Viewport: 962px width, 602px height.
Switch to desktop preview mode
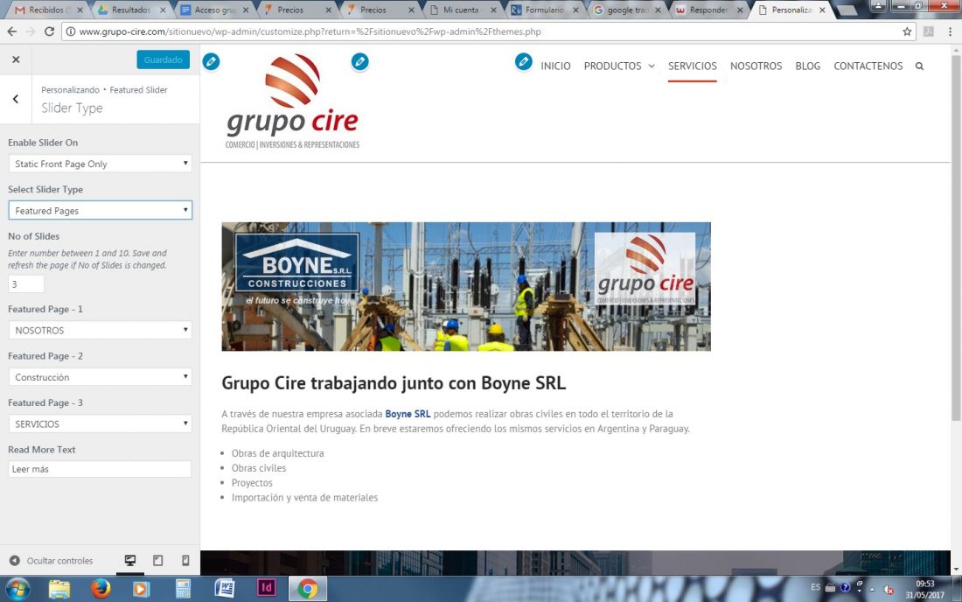(x=130, y=560)
